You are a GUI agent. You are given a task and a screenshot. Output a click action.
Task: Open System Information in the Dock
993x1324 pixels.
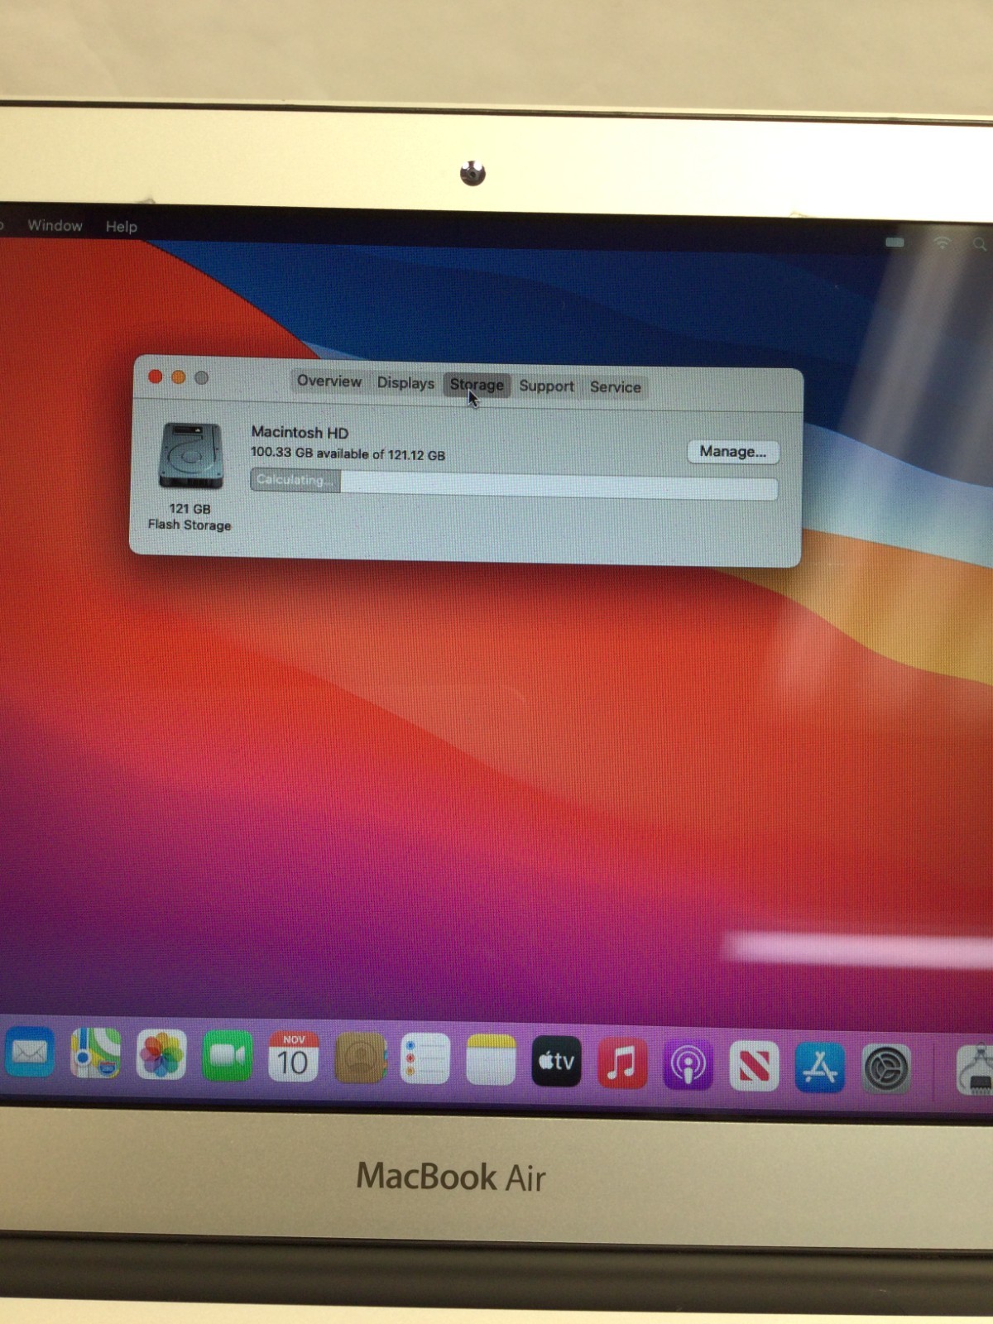pyautogui.click(x=976, y=1070)
